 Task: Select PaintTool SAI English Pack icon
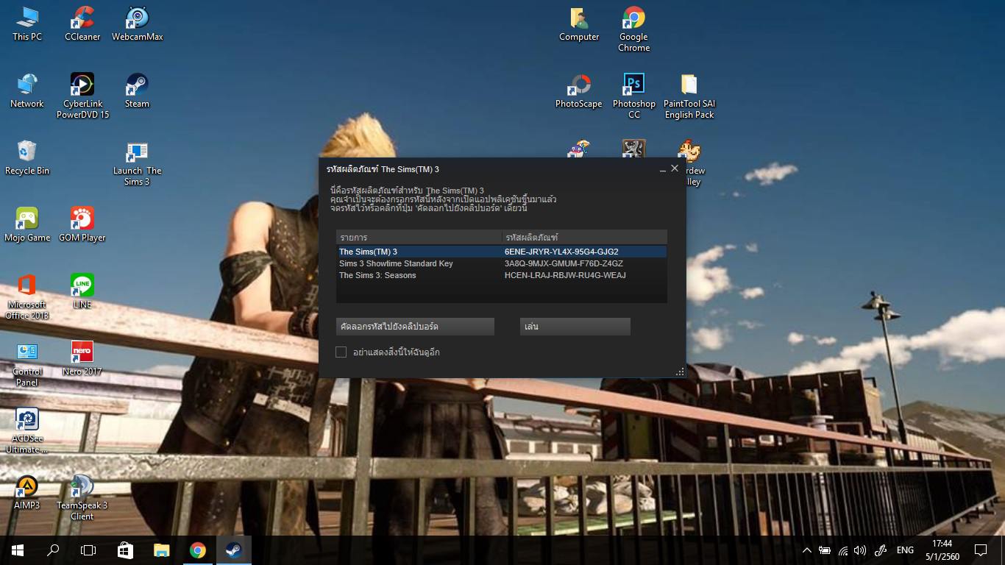point(689,96)
